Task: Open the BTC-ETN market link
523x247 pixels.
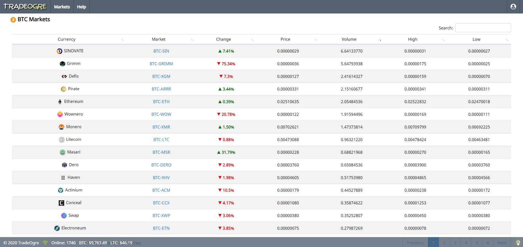Action: point(161,228)
